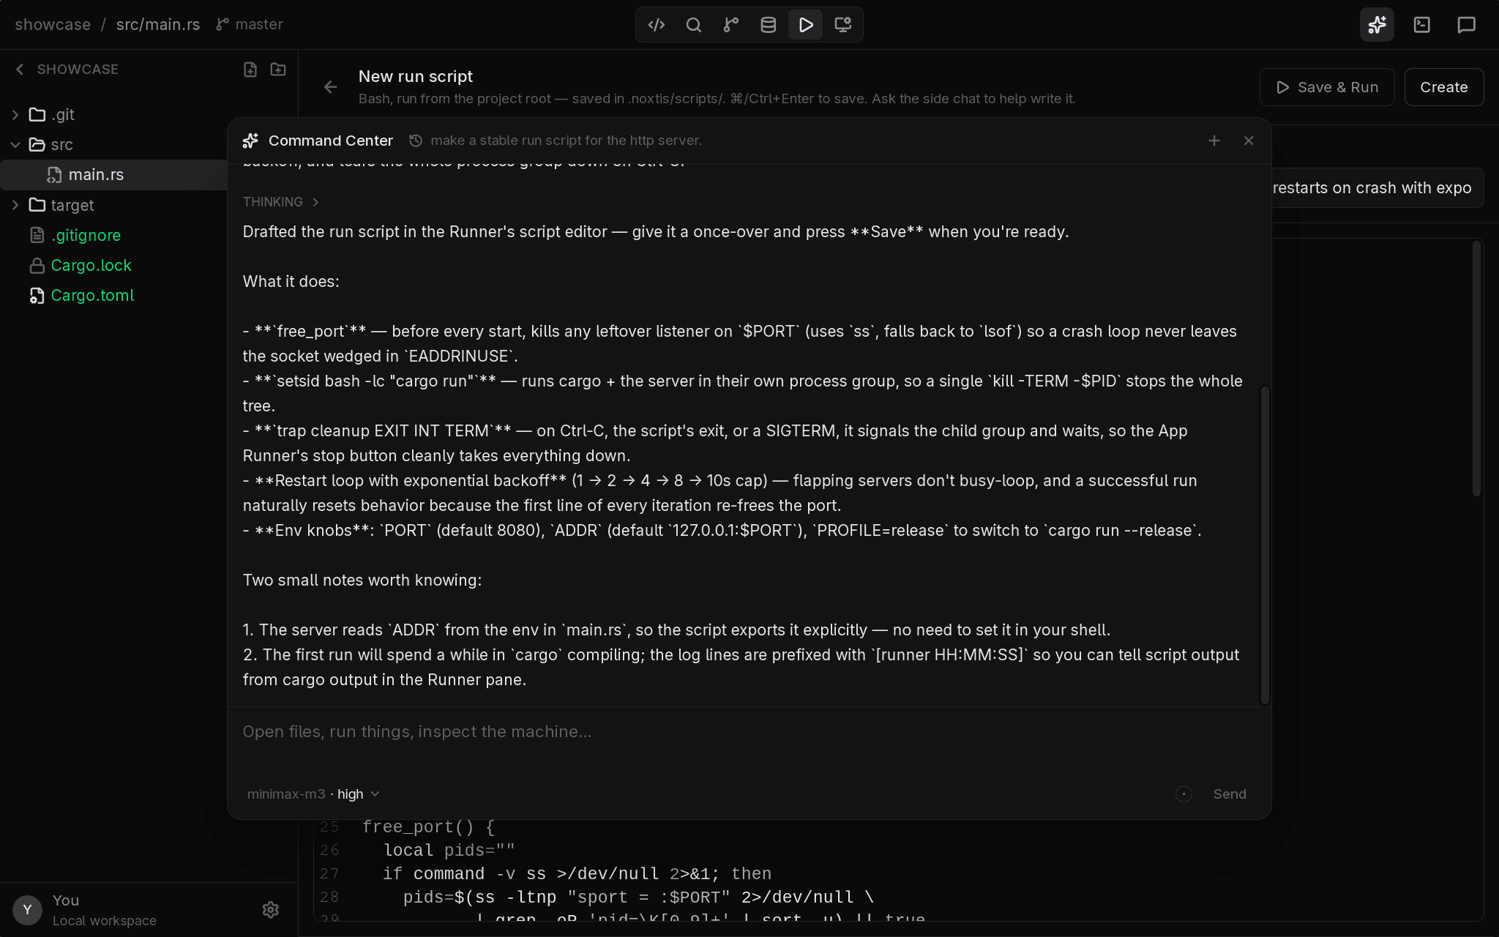Select the Runner play icon in toolbar
This screenshot has width=1499, height=937.
(806, 25)
